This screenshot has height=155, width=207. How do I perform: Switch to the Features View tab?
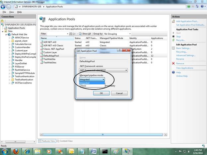tap(47, 141)
